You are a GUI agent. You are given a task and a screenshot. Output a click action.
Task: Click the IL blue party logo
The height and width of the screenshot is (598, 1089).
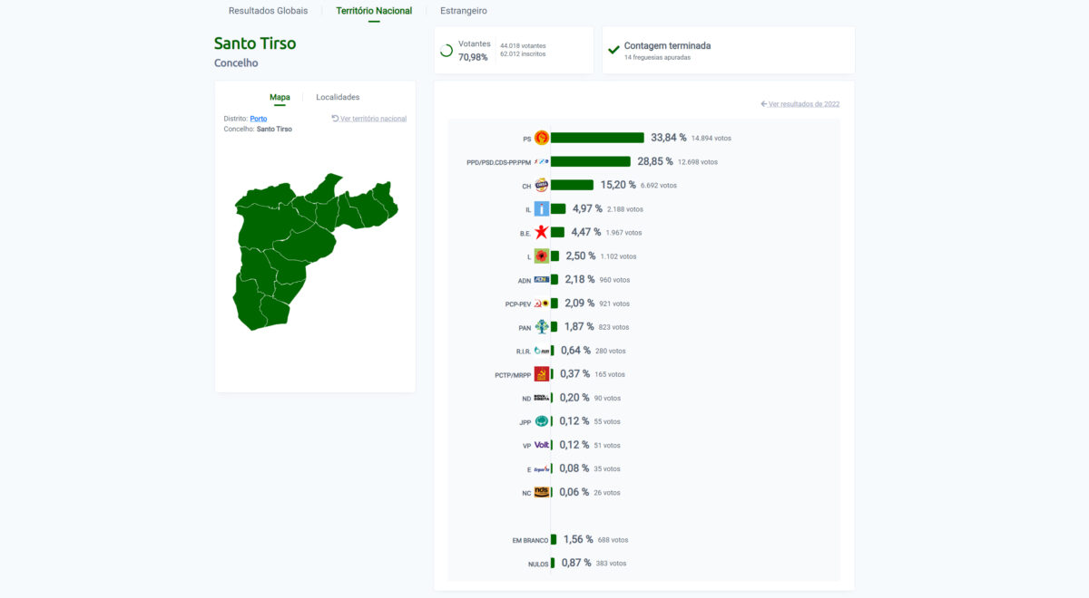click(542, 208)
